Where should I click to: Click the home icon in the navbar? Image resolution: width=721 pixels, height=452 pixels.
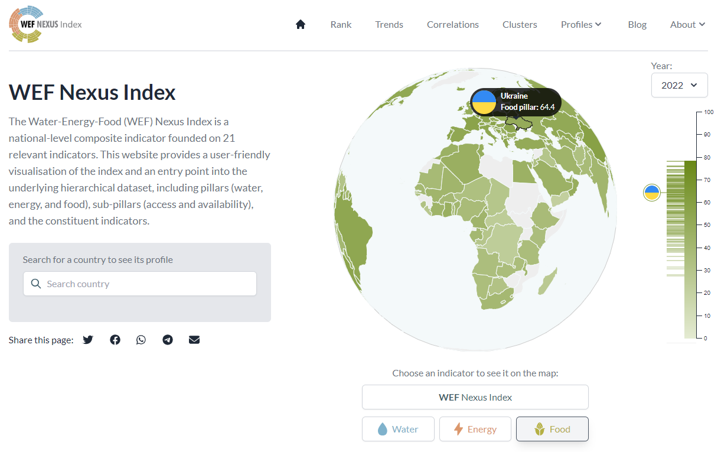pos(301,24)
